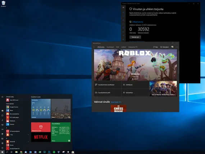Switch to Aloitussivu tab in Store

coord(101,47)
